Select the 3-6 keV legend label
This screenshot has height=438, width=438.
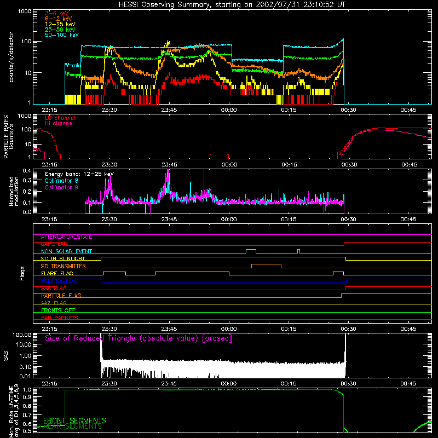coord(57,13)
